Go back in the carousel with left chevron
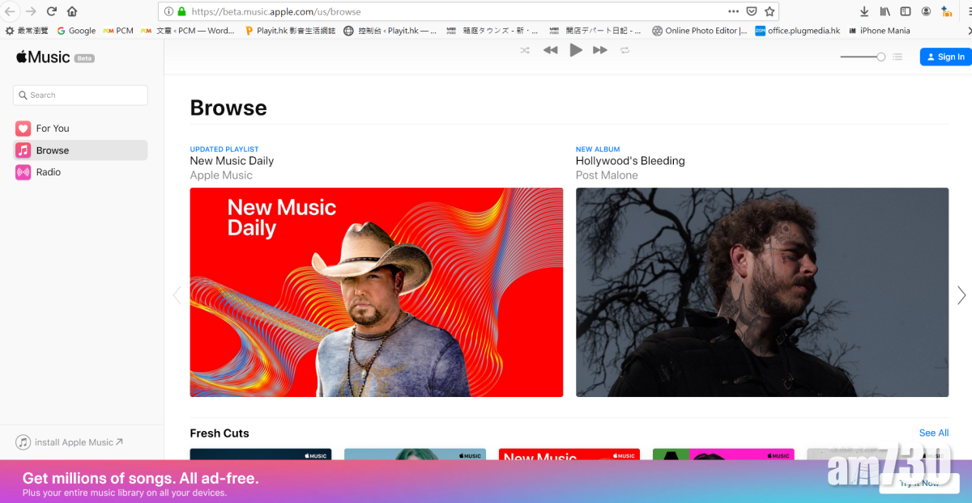The height and width of the screenshot is (503, 972). (177, 294)
